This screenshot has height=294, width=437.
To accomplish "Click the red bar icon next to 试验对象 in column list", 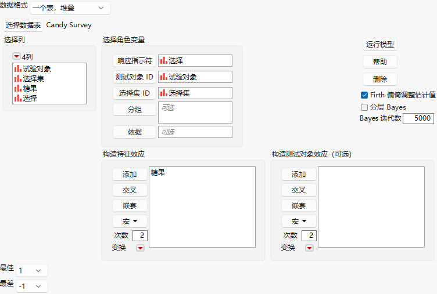I will (18, 68).
